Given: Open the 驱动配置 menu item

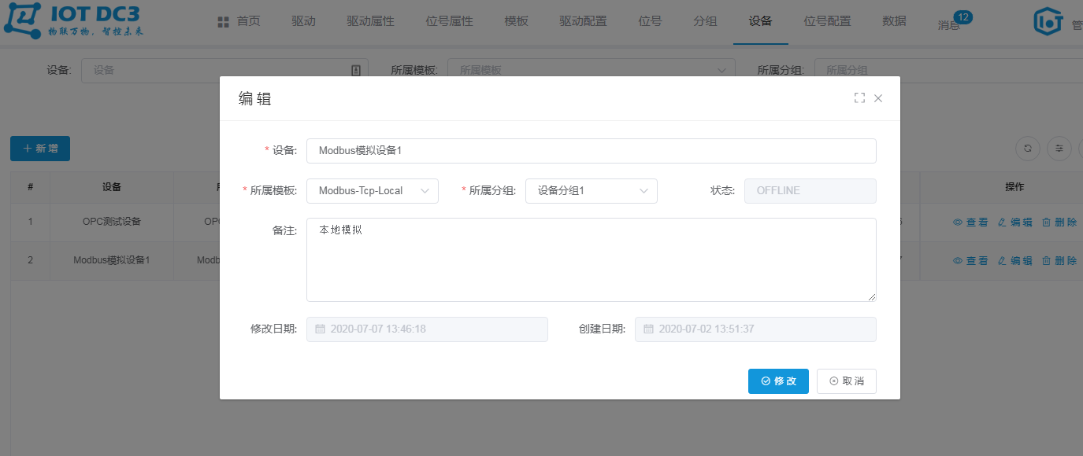Looking at the screenshot, I should point(582,21).
